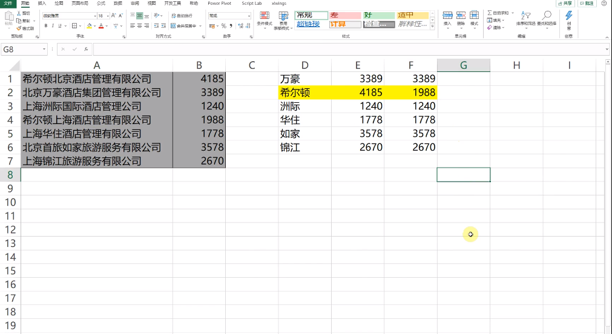The width and height of the screenshot is (612, 334).
Task: Open the font color dropdown arrow
Action: coord(107,26)
